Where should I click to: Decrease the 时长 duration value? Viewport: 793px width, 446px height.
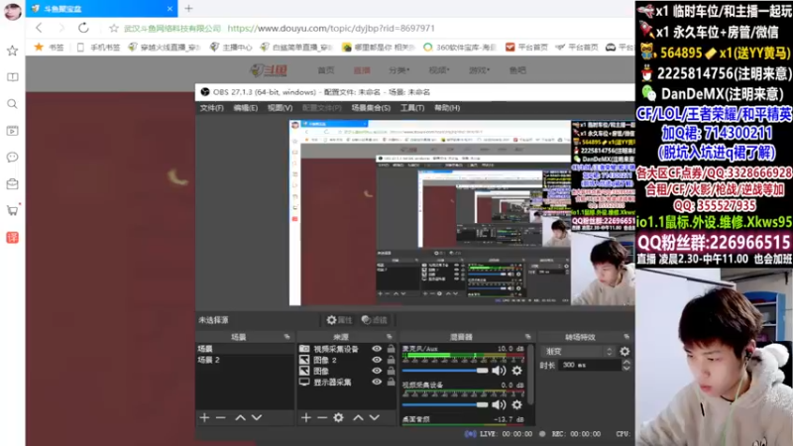point(626,368)
